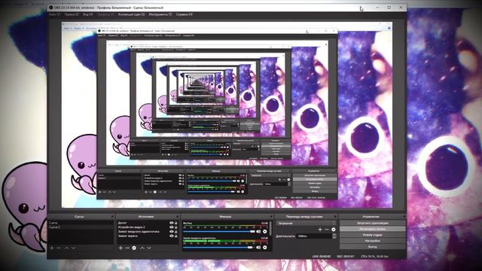
Task: Open the Вид menu
Action: [x=88, y=14]
